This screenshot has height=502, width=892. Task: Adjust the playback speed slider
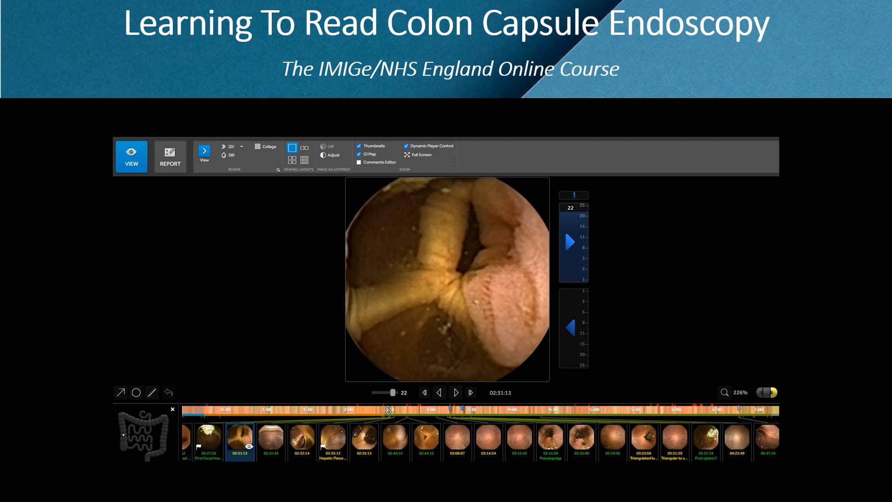click(x=393, y=393)
